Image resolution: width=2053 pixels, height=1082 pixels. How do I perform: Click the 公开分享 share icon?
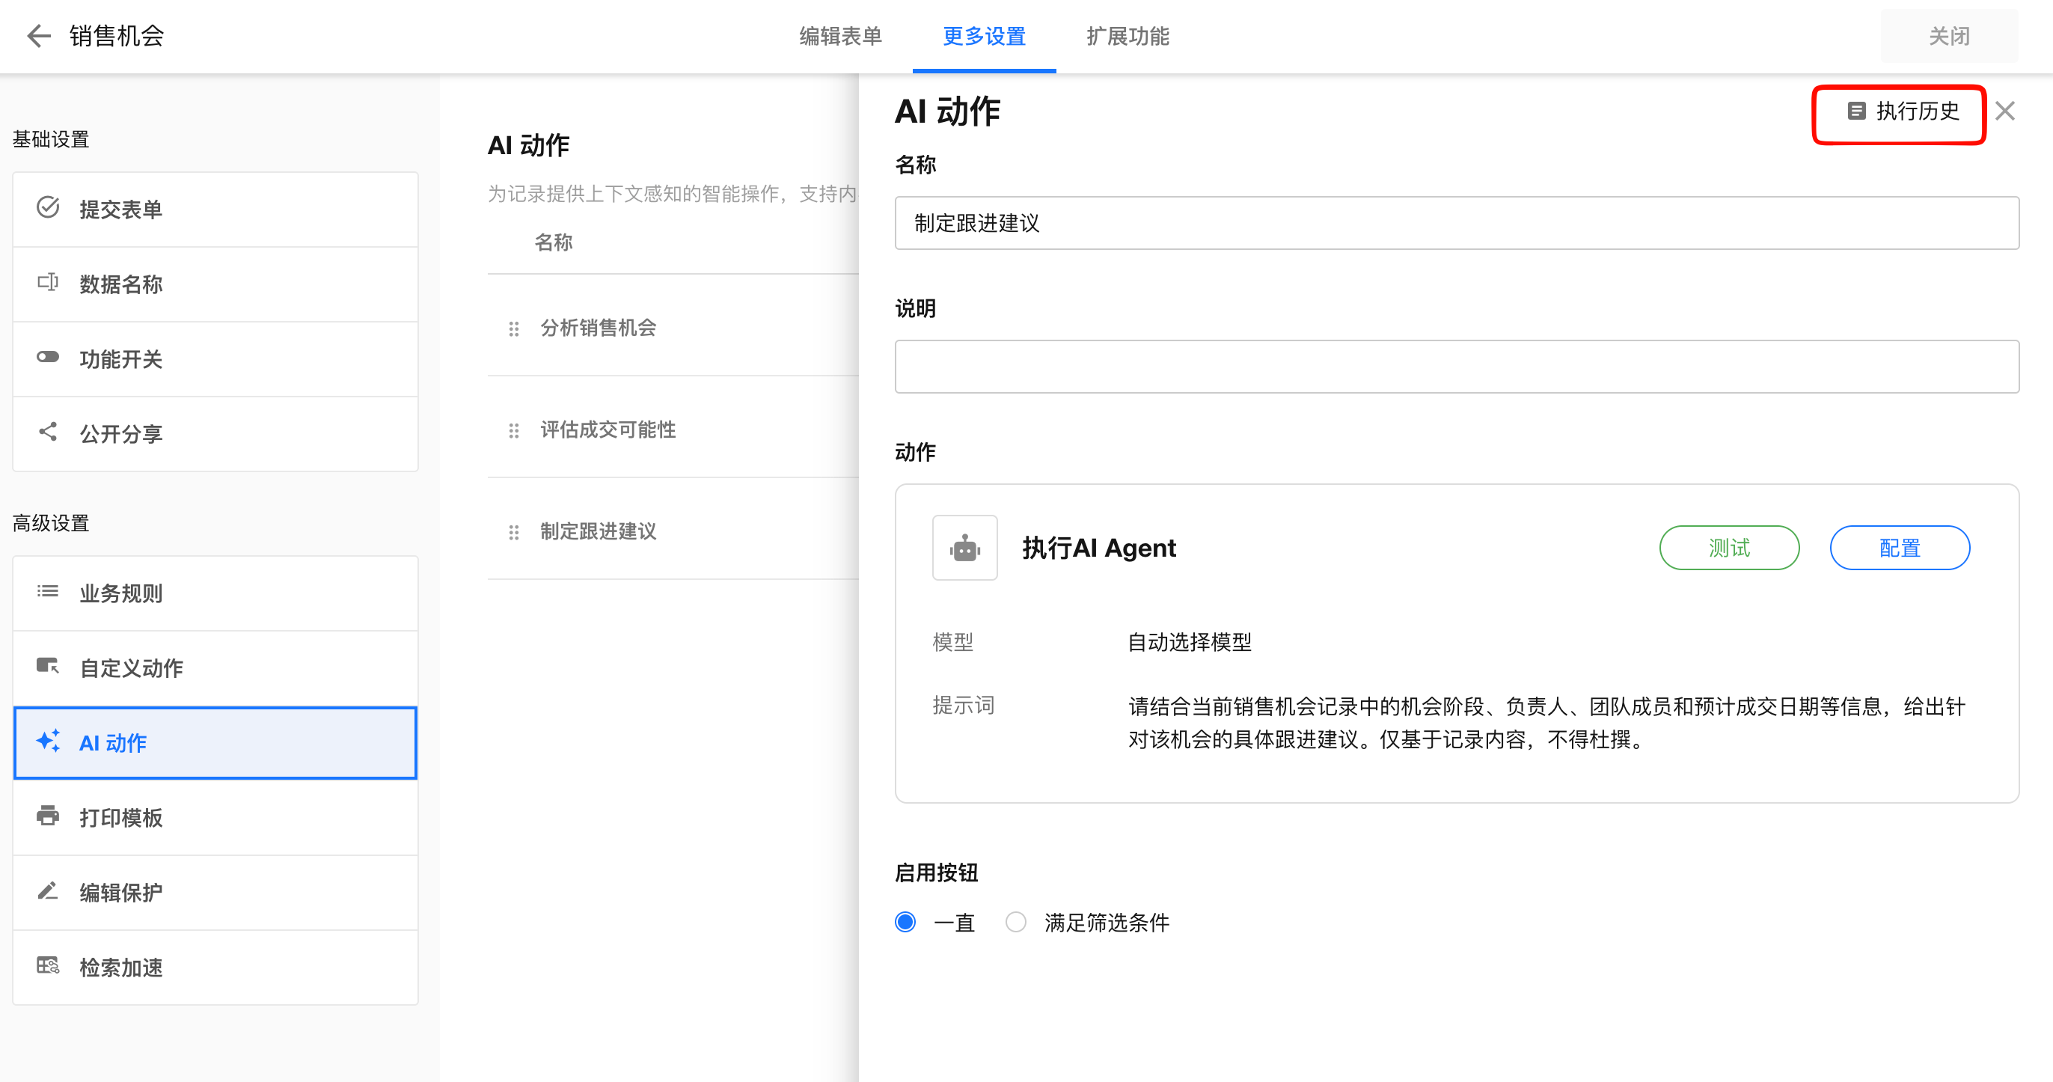pos(48,433)
